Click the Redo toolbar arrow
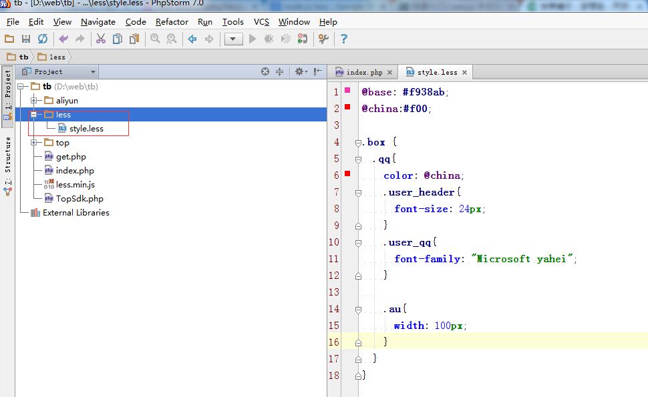648x397 pixels. [x=79, y=39]
